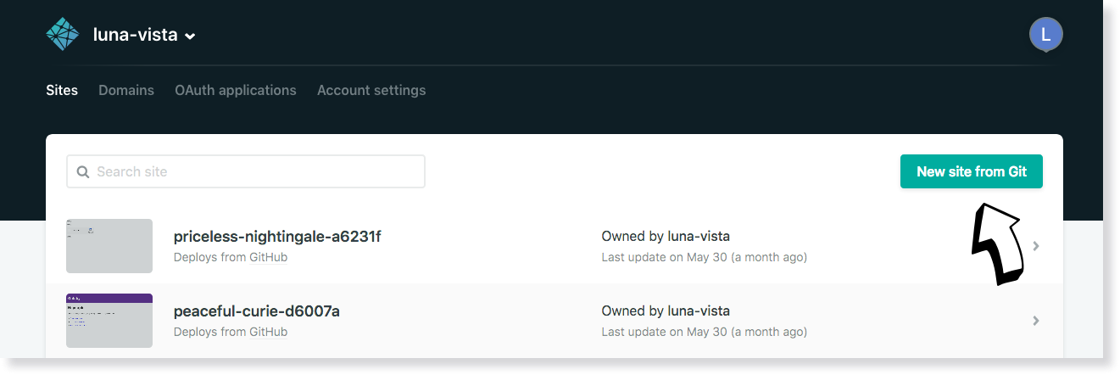Follow the GitHub link under peaceful-curie-d6007a
Image resolution: width=1120 pixels, height=375 pixels.
[268, 332]
